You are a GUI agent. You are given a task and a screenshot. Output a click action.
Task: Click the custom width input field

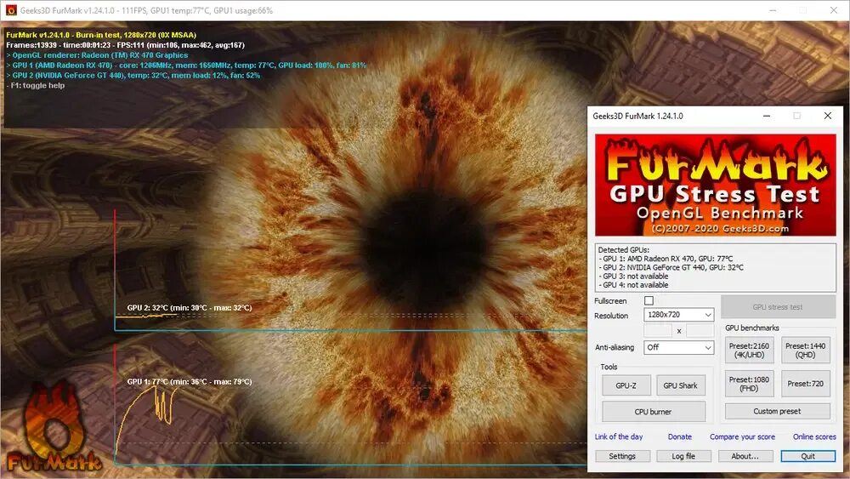point(658,330)
